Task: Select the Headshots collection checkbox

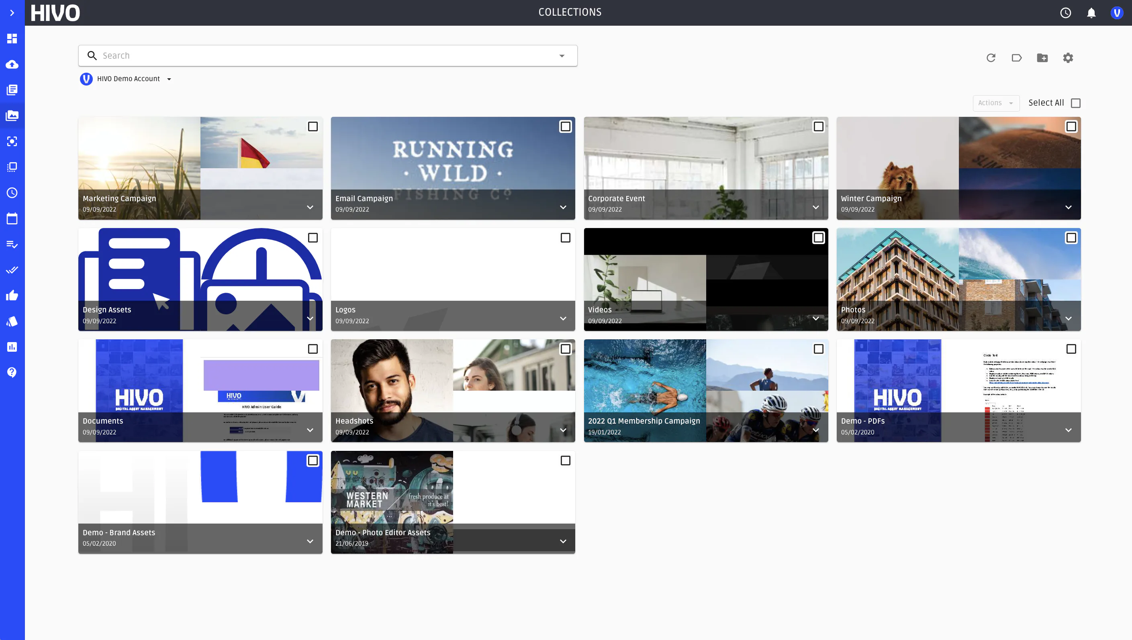Action: tap(566, 349)
